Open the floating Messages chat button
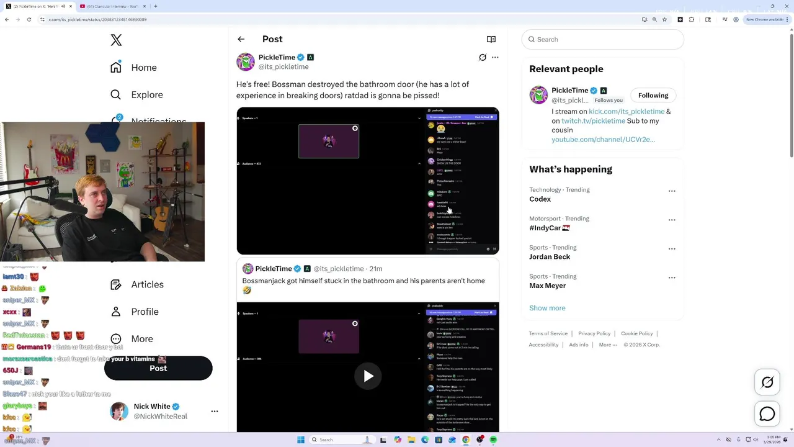The width and height of the screenshot is (794, 447). pyautogui.click(x=767, y=414)
